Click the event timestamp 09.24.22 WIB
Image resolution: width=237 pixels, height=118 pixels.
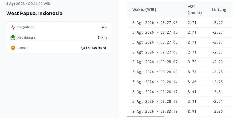tap(39, 4)
